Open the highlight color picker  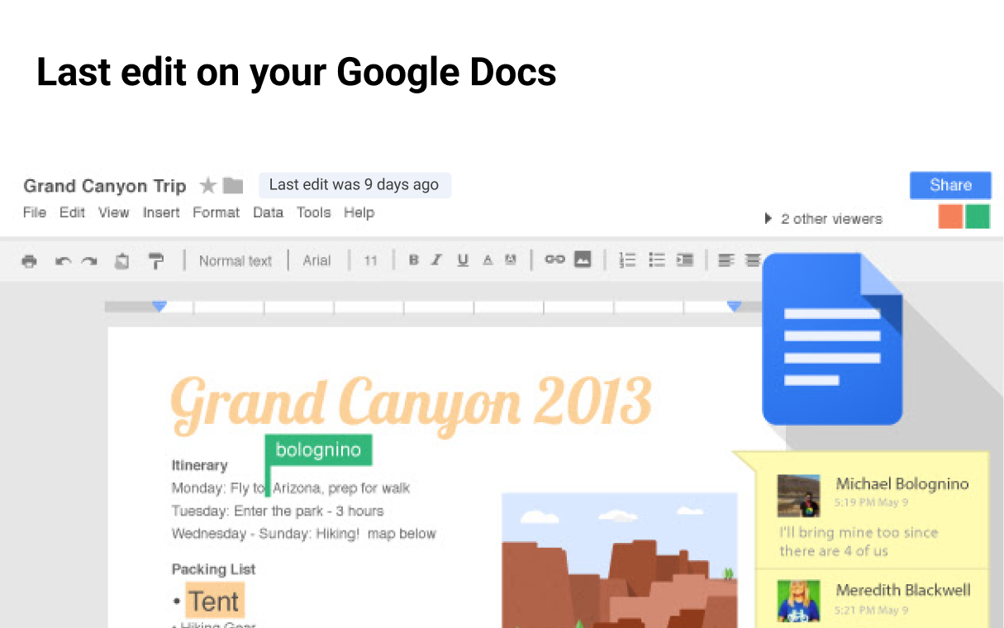tap(511, 260)
